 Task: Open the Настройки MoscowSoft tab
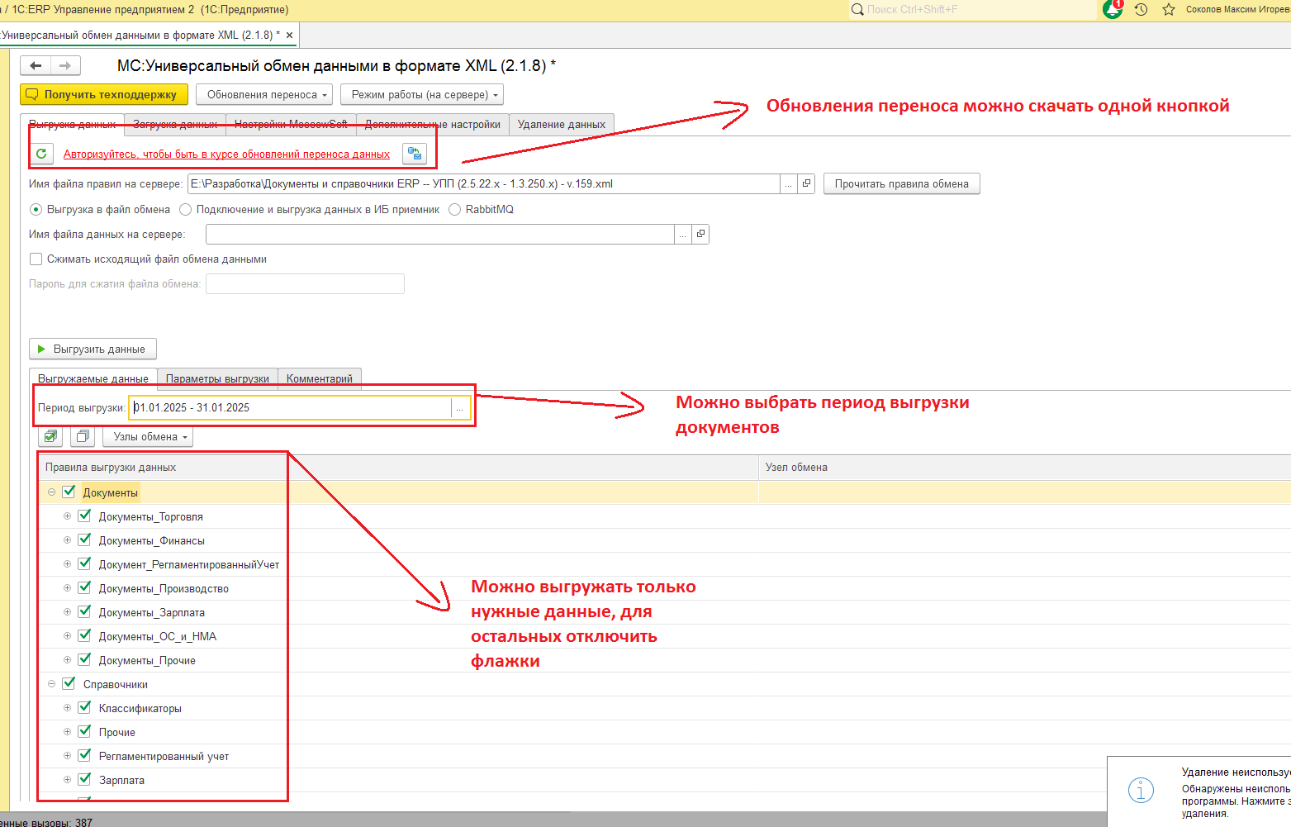click(291, 125)
